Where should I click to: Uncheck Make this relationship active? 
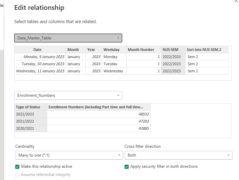point(17,167)
